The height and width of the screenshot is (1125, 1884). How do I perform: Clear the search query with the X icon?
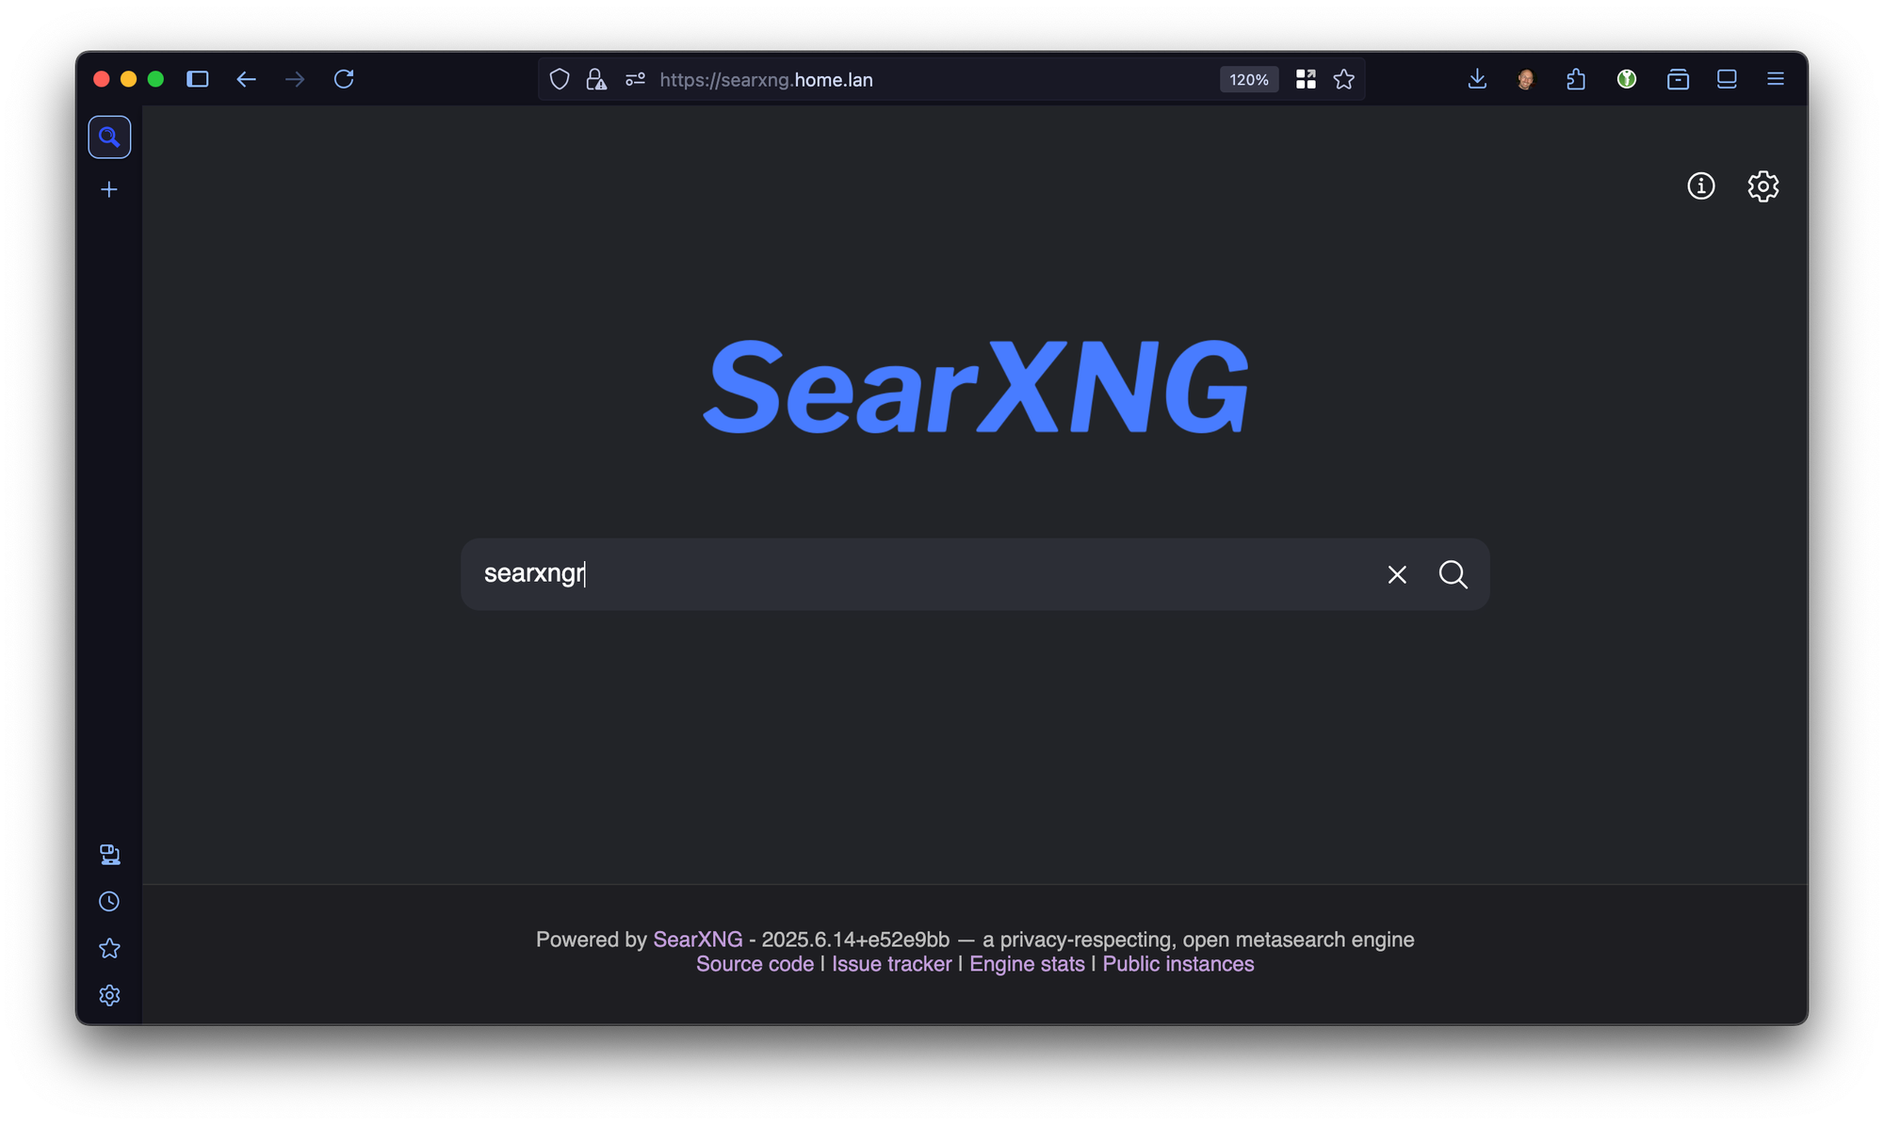tap(1397, 574)
